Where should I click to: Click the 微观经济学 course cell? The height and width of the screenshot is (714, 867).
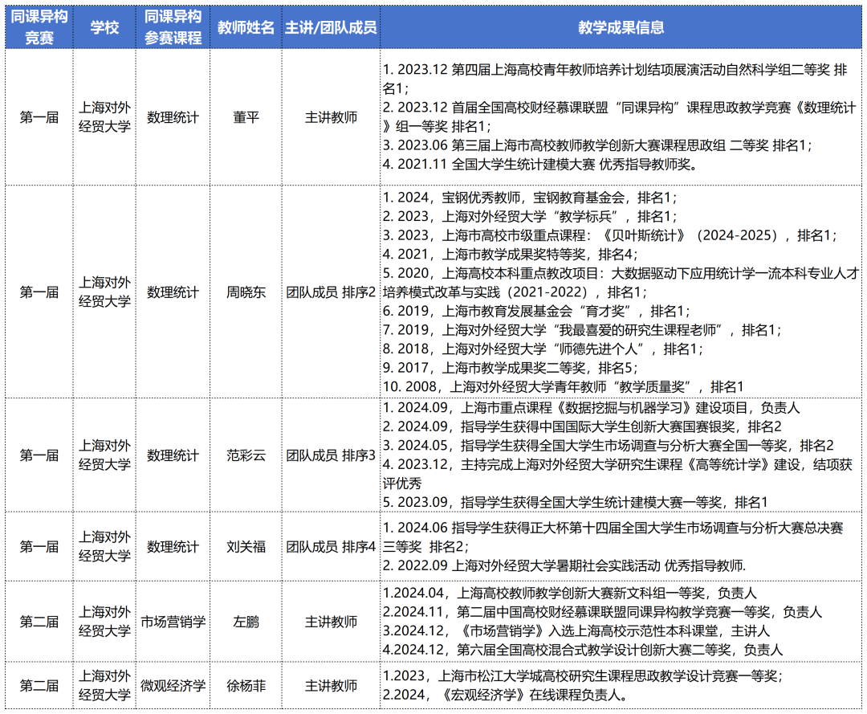[173, 686]
